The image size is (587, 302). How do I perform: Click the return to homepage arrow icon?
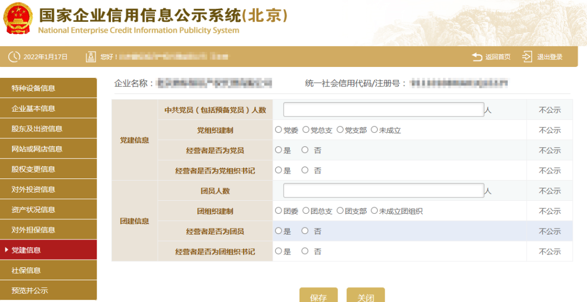click(477, 57)
